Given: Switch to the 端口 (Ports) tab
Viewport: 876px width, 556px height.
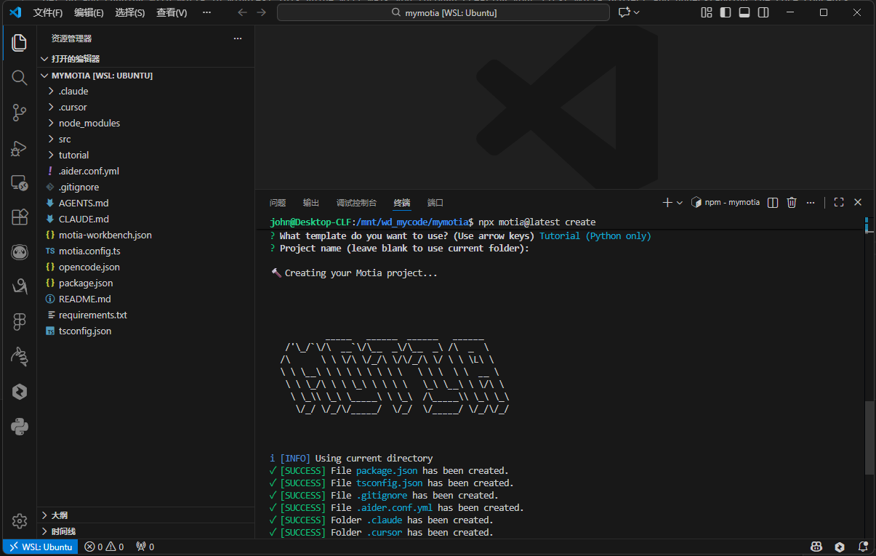Looking at the screenshot, I should [x=435, y=203].
